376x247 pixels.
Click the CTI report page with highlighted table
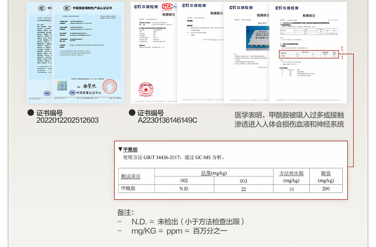pyautogui.click(x=308, y=53)
